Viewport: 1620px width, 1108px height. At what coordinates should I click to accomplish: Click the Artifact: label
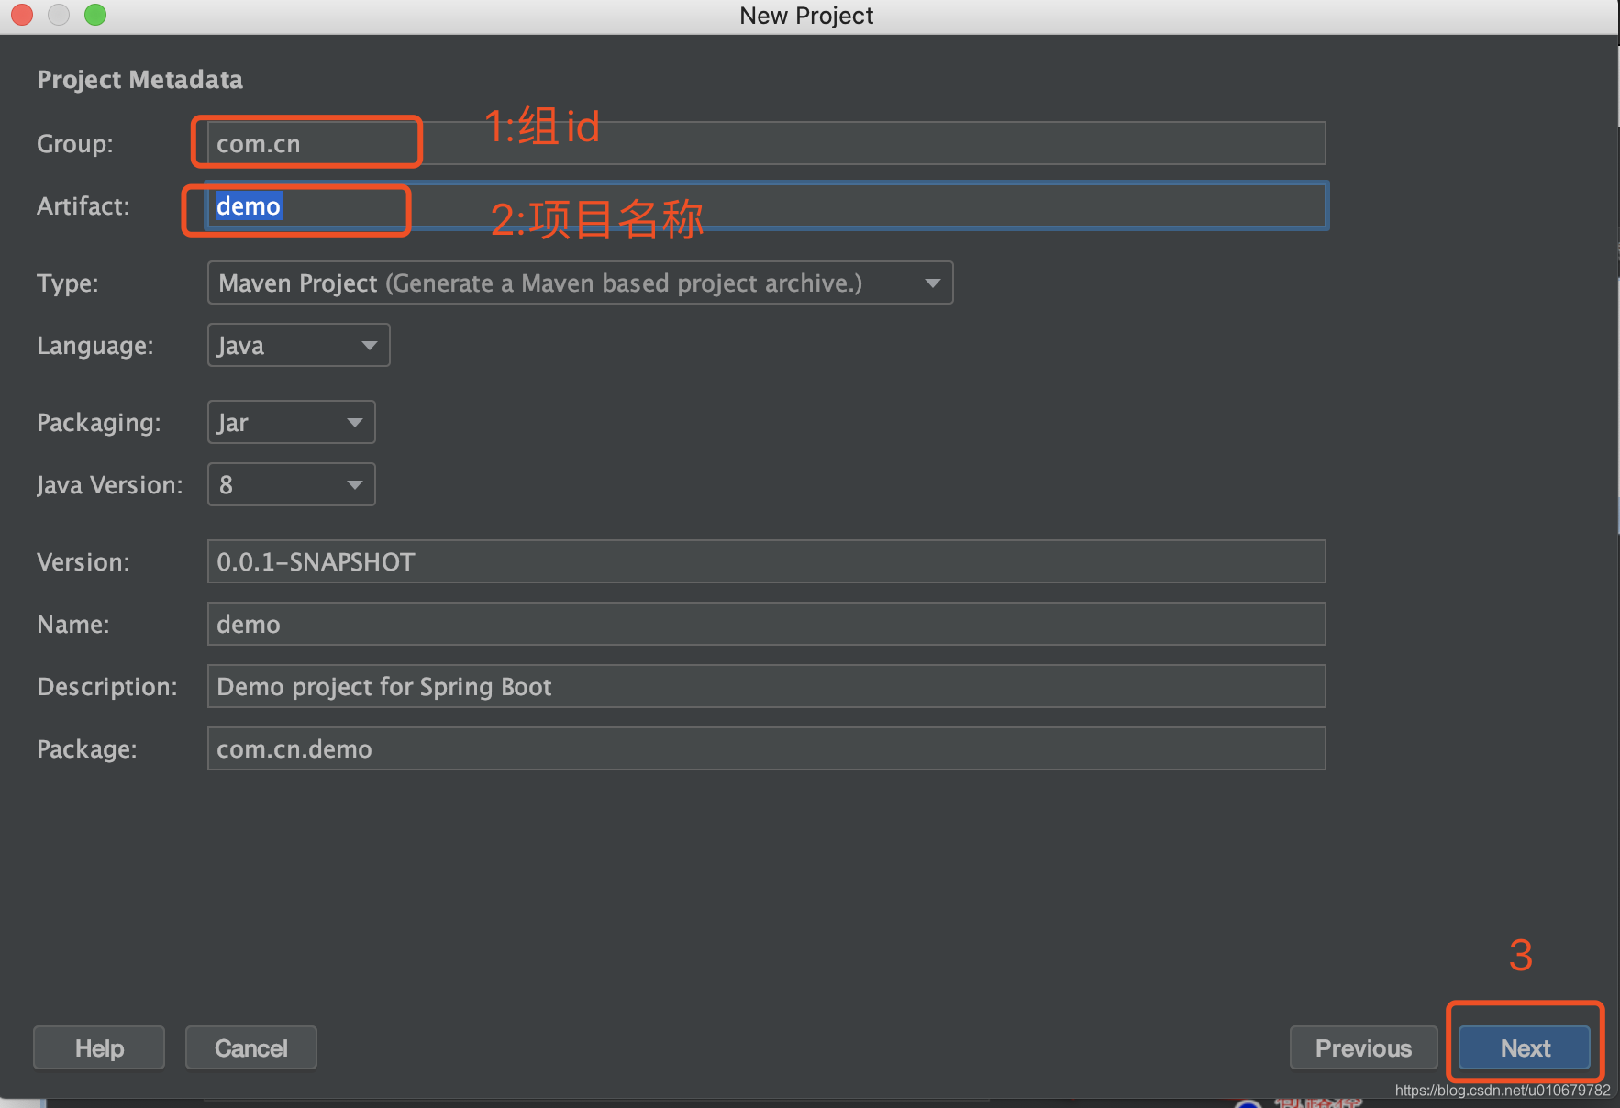[x=83, y=206]
